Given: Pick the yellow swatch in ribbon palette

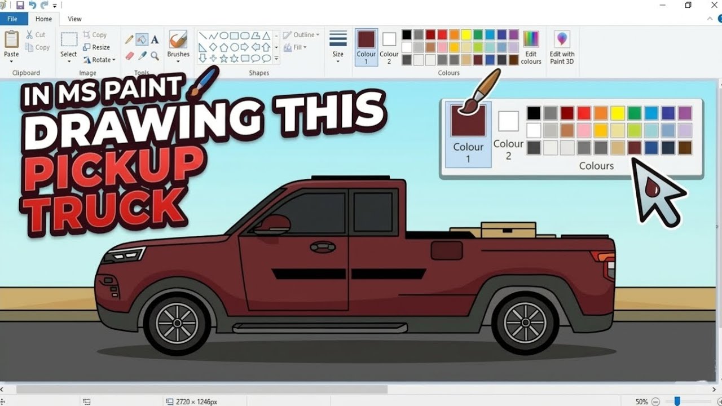Looking at the screenshot, I should pyautogui.click(x=466, y=35).
